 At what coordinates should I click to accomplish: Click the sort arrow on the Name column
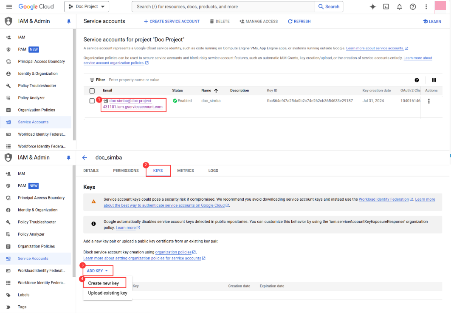(x=216, y=91)
